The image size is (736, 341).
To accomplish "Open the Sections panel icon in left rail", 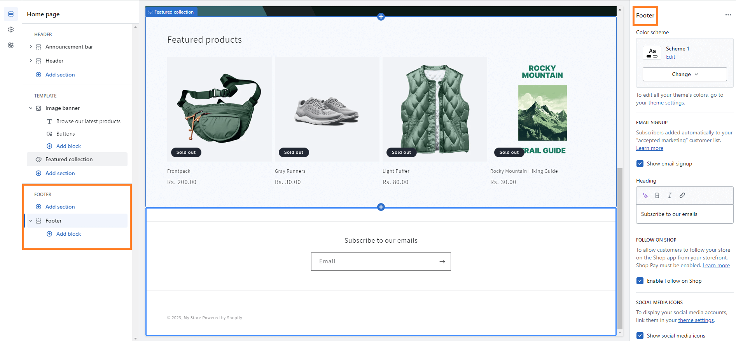I will [x=11, y=14].
